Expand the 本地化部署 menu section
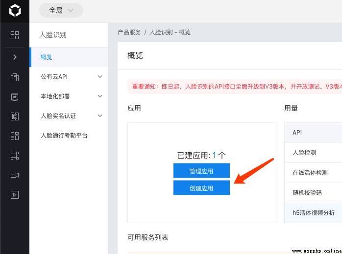Screen dimensions: 342x254 [69, 96]
